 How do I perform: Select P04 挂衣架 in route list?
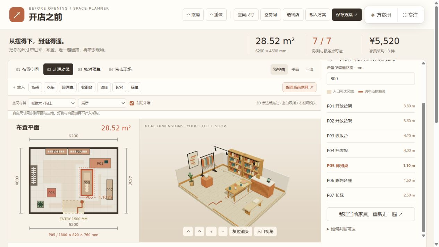(x=371, y=151)
